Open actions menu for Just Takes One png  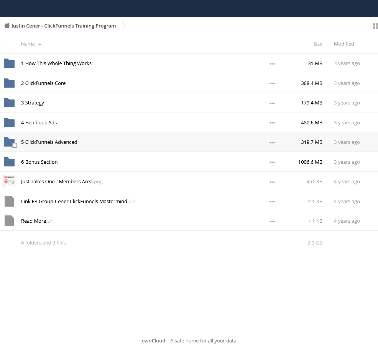point(272,182)
